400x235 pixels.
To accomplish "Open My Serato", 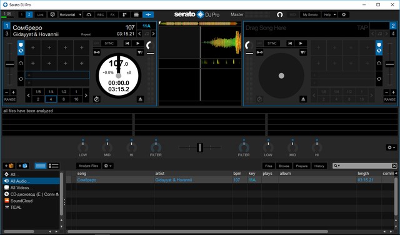I will point(310,15).
